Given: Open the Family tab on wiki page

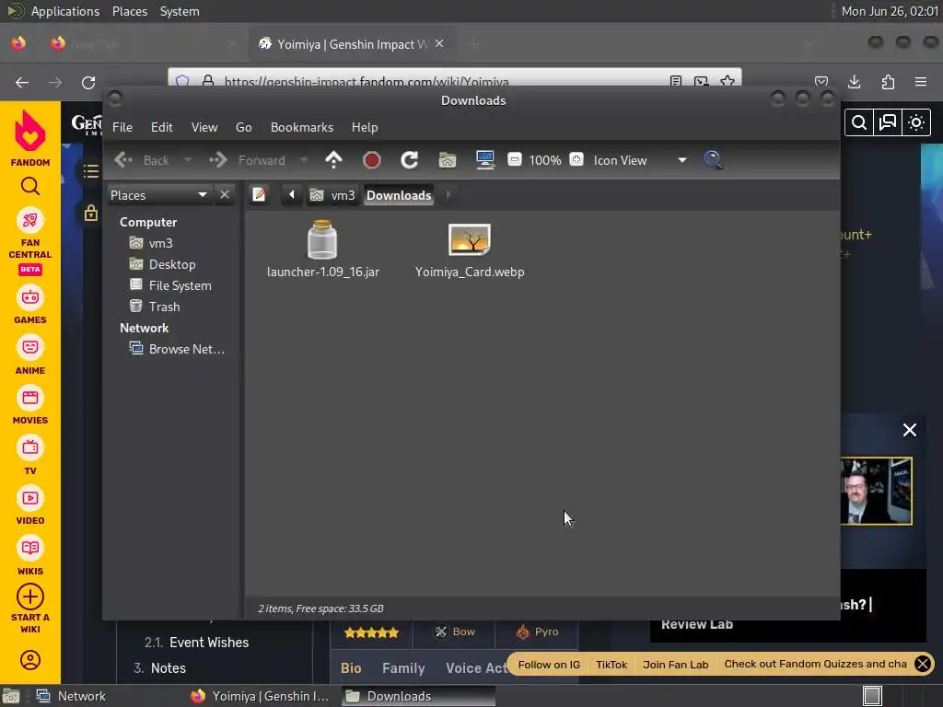Looking at the screenshot, I should click(403, 668).
